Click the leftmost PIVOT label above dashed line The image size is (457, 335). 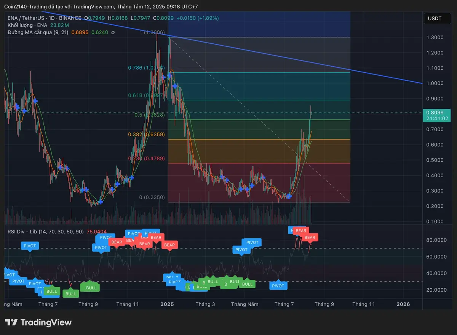pos(30,246)
